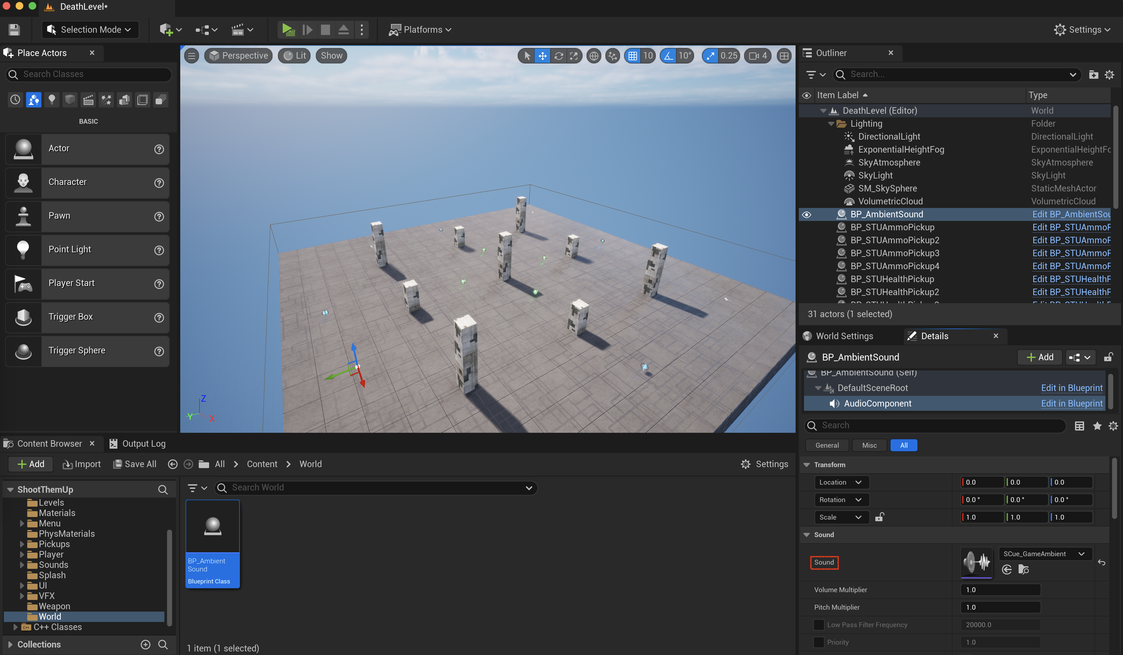
Task: Click the Search Classes input field
Action: pyautogui.click(x=89, y=75)
